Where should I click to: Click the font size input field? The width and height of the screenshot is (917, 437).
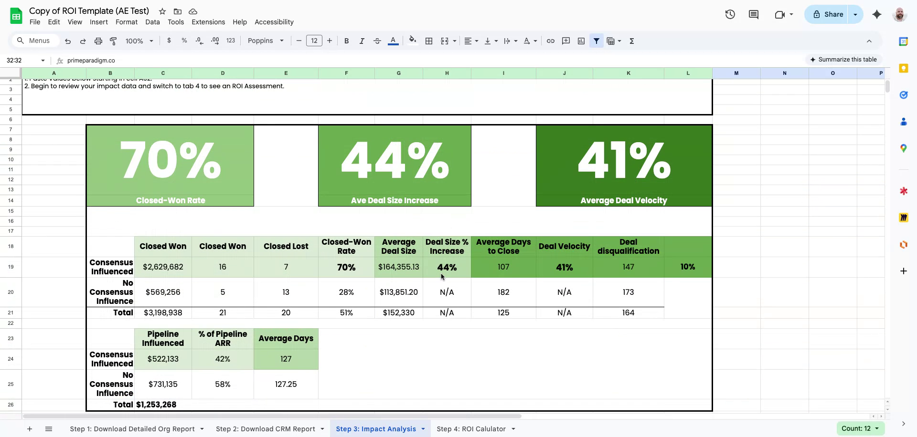314,41
